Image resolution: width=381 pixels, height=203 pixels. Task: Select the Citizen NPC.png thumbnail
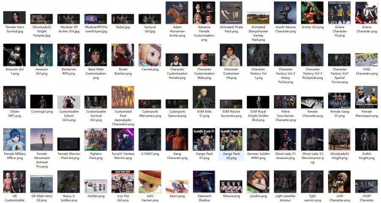[14, 97]
